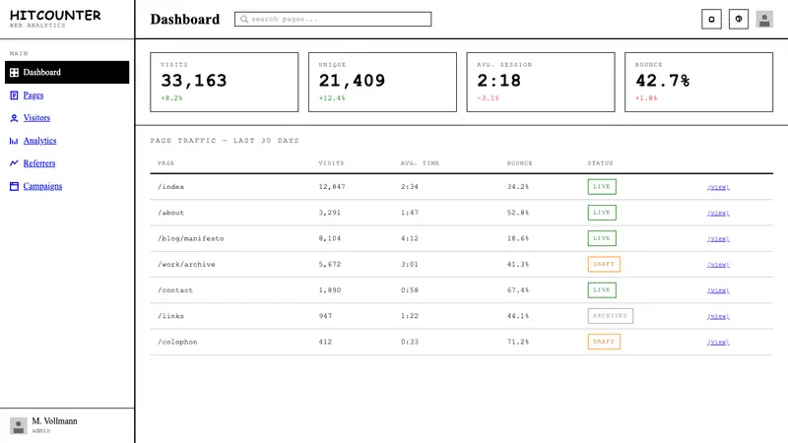This screenshot has width=788, height=443.
Task: Open the profile avatar in the top bar
Action: click(x=764, y=19)
